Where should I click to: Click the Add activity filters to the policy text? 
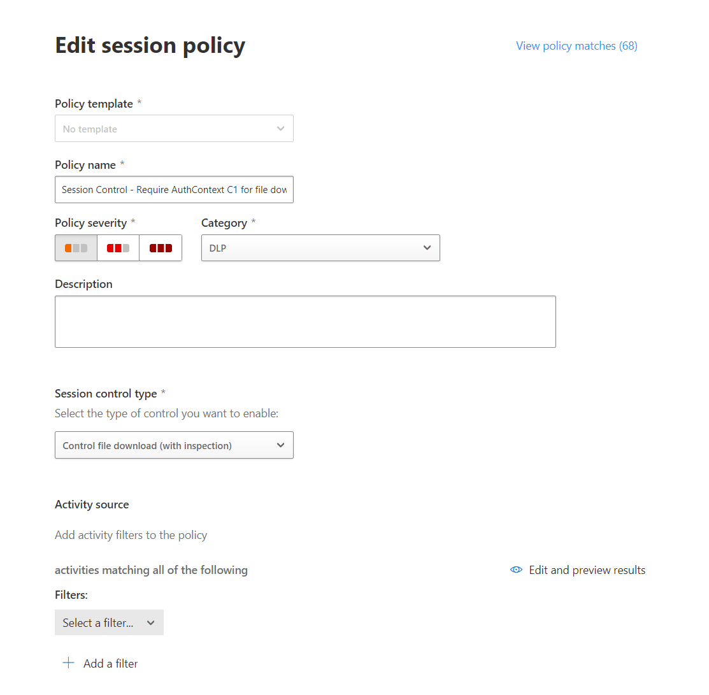coord(131,535)
